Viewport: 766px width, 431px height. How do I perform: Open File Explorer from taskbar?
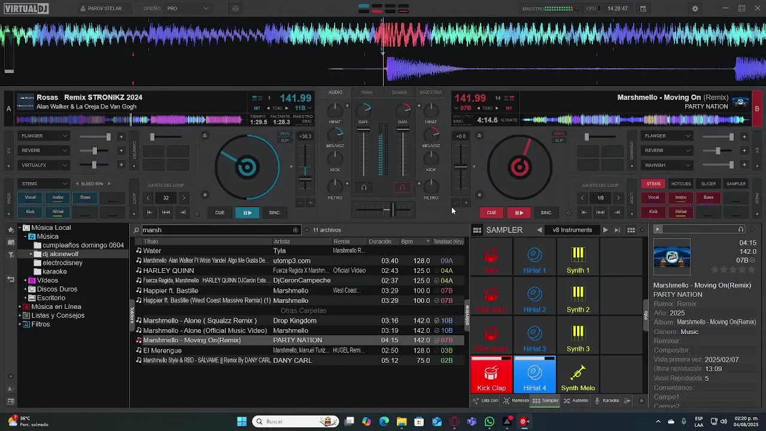coord(401,421)
